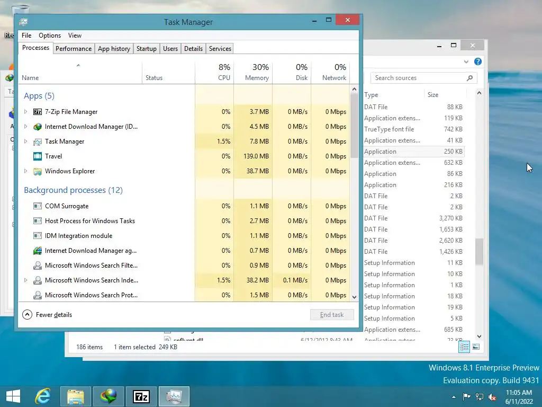The width and height of the screenshot is (542, 407).
Task: Click the IDM Integration module icon
Action: [38, 236]
